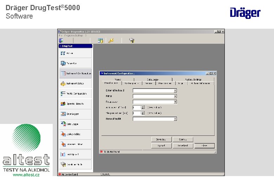Click the door-shaped exit icon in toolbar

pyautogui.click(x=61, y=41)
